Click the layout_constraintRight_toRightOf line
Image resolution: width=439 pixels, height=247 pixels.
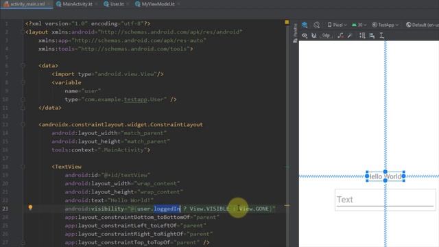[139, 234]
